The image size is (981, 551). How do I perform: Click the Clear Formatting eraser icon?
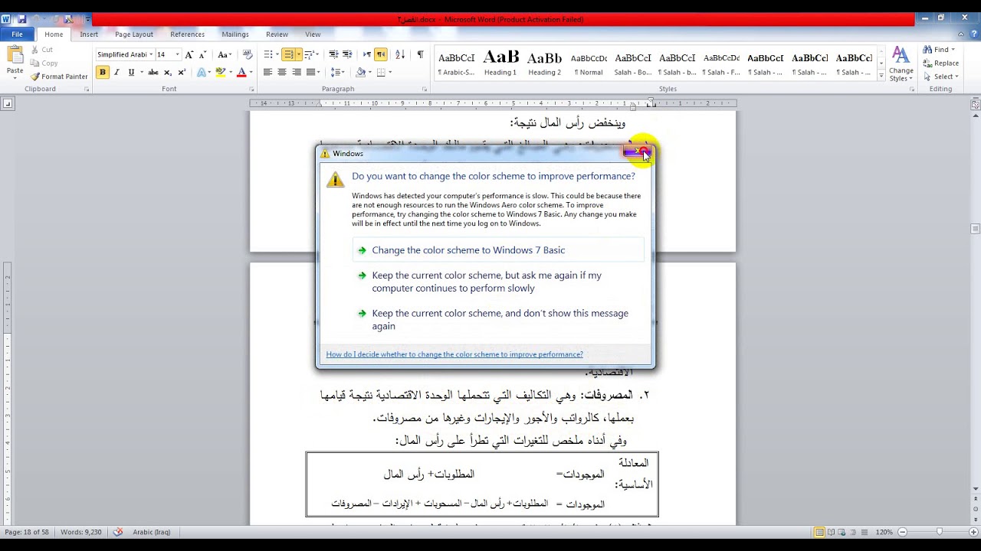point(247,54)
